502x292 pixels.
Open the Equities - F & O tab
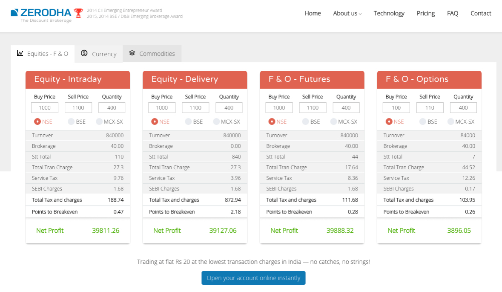point(43,54)
